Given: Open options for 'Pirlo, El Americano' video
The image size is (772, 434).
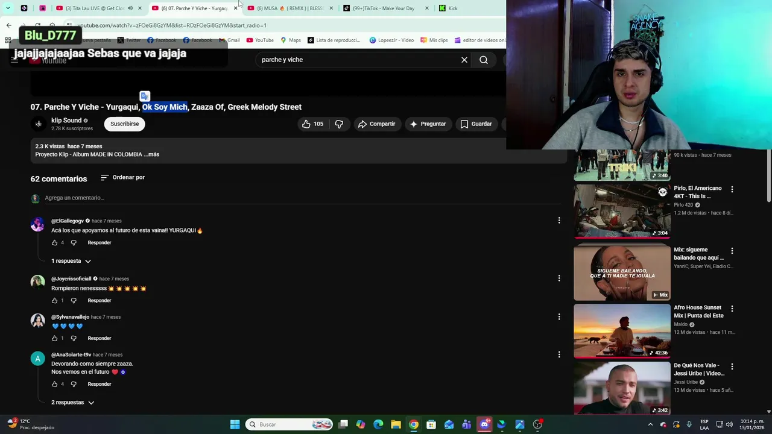Looking at the screenshot, I should tap(732, 189).
